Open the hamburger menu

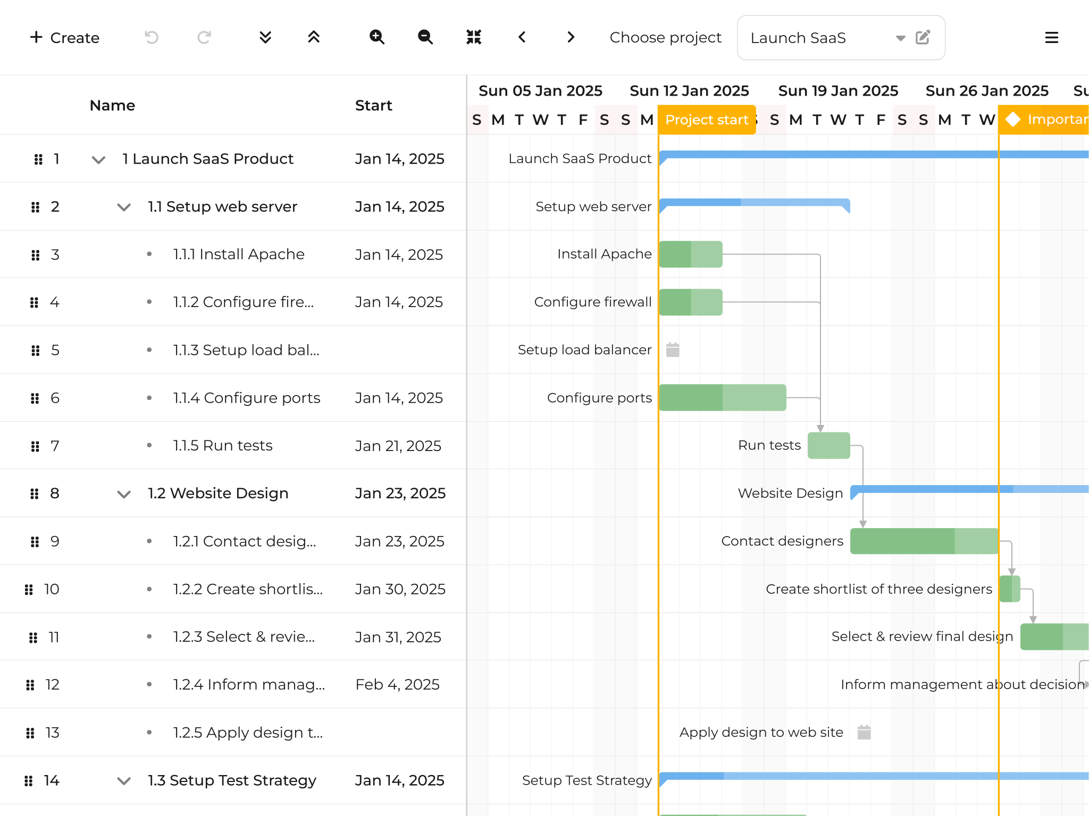pyautogui.click(x=1051, y=38)
